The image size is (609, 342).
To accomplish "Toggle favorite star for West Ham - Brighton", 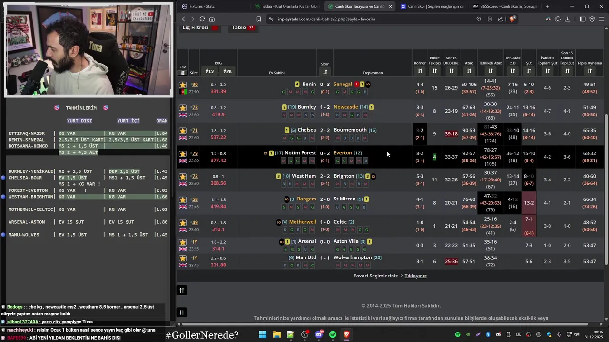I will pyautogui.click(x=183, y=177).
